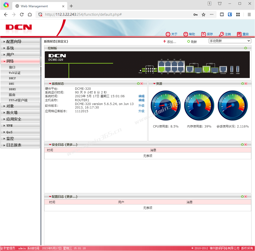The width and height of the screenshot is (255, 251).
Task: Select the Web Management browser tab
Action: pos(40,6)
